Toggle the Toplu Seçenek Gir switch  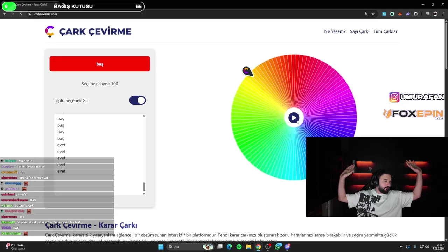click(x=138, y=100)
